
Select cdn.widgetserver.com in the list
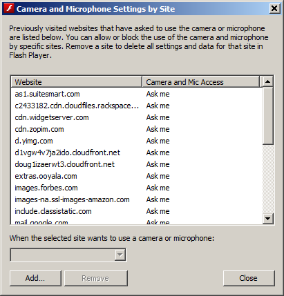coord(137,117)
